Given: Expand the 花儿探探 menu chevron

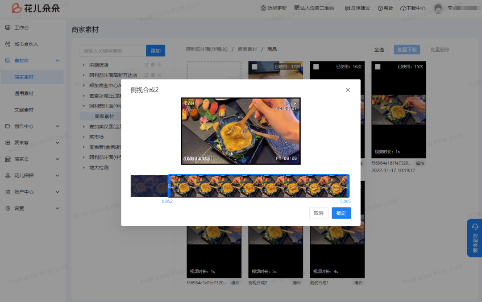Looking at the screenshot, I should pyautogui.click(x=58, y=175).
